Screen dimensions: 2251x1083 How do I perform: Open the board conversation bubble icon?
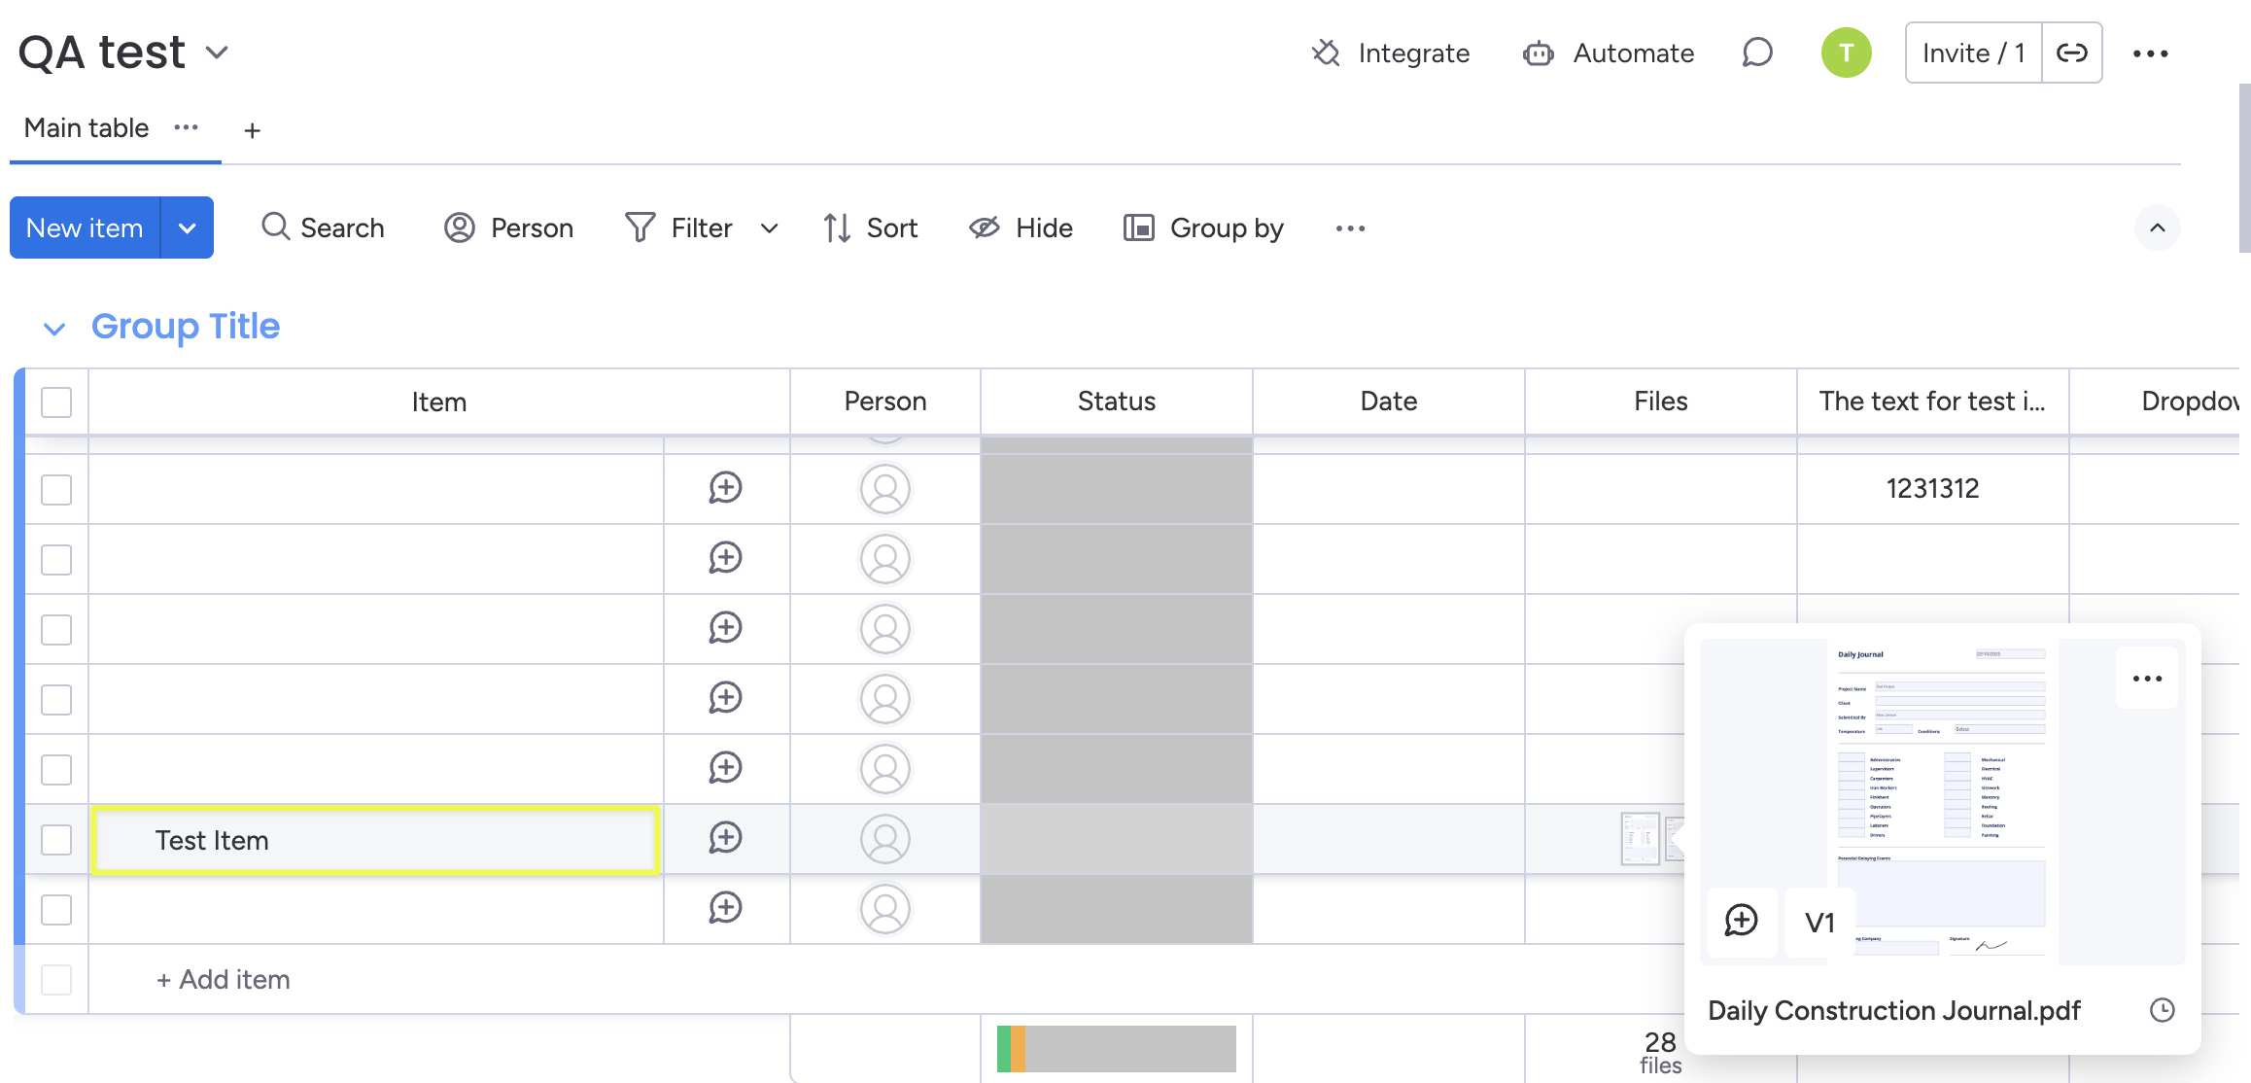1757,52
